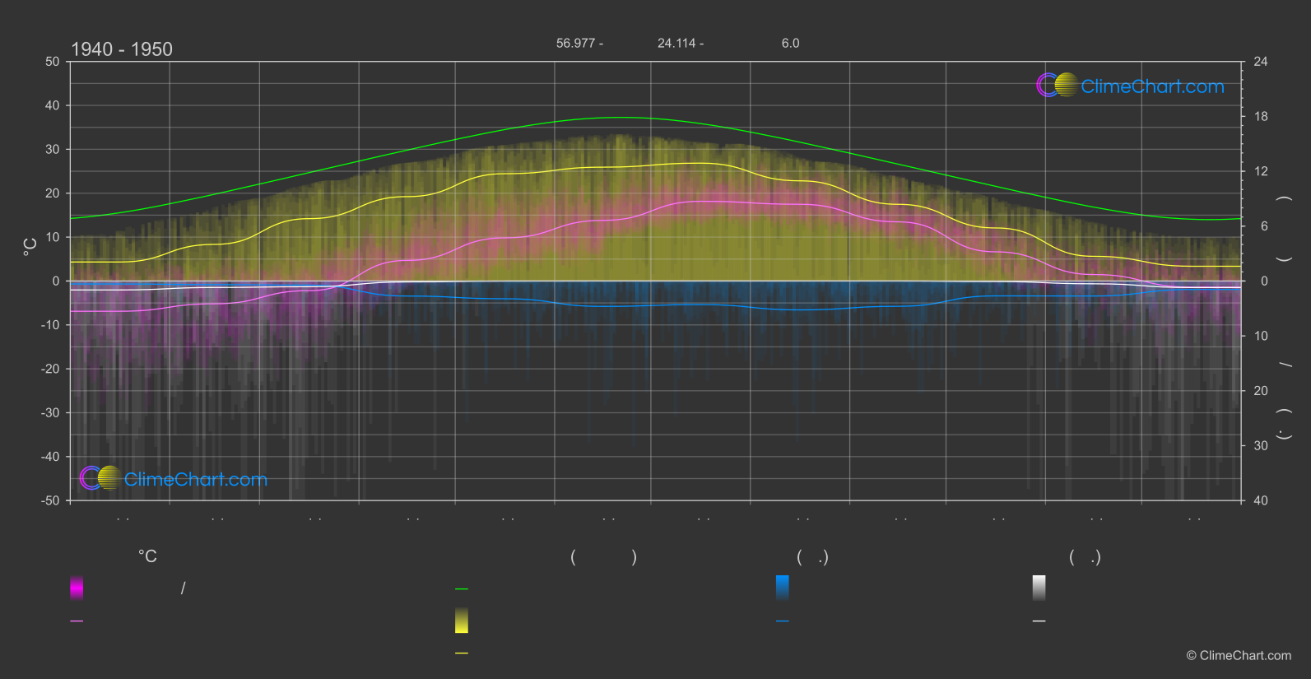Click the '24.114 -' longitude value
Screen dimensions: 1311x679
[x=681, y=44]
